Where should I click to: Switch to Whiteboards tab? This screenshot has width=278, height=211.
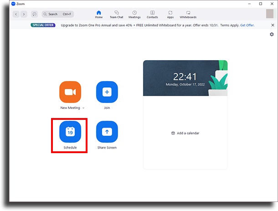click(x=188, y=15)
